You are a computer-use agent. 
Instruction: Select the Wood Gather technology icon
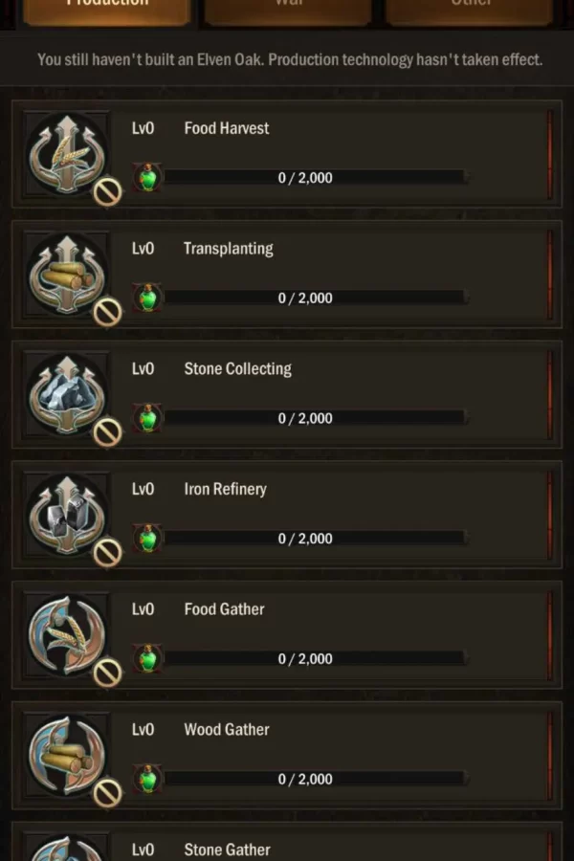click(67, 756)
